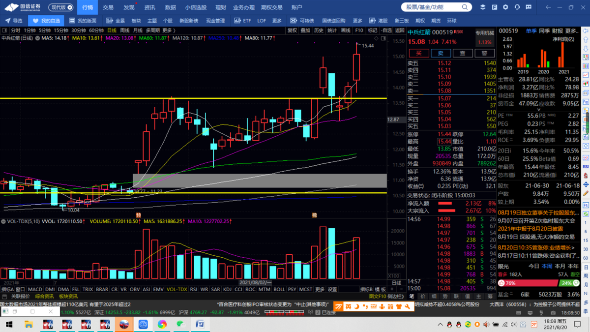Viewport: 590px width, 332px height.
Task: Click the ETF toolbar item
Action: 242,21
